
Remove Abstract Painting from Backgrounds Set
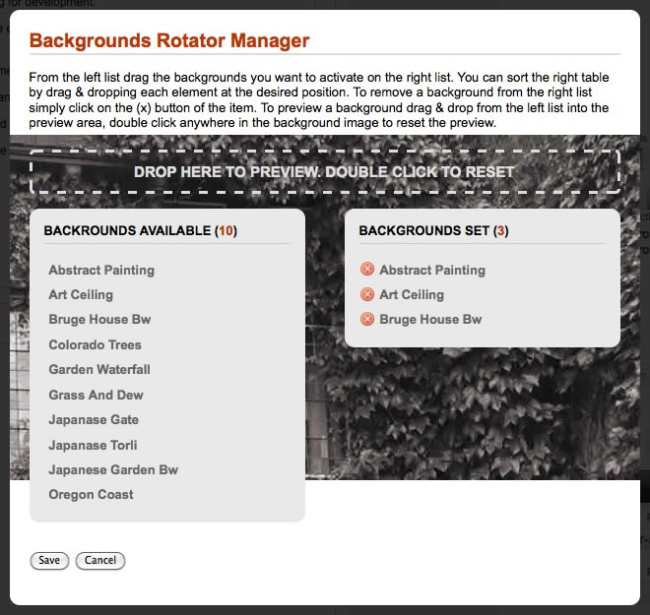(x=367, y=270)
